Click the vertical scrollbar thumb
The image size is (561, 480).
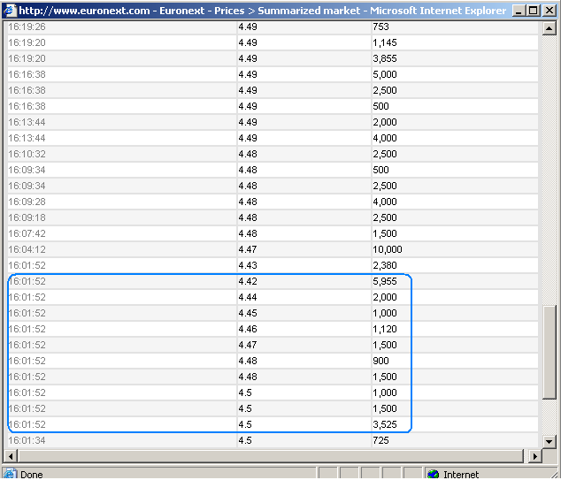549,351
